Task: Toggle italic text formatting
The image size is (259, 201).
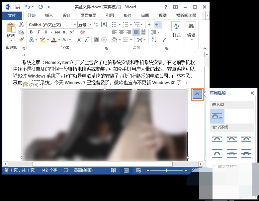Action: click(39, 32)
